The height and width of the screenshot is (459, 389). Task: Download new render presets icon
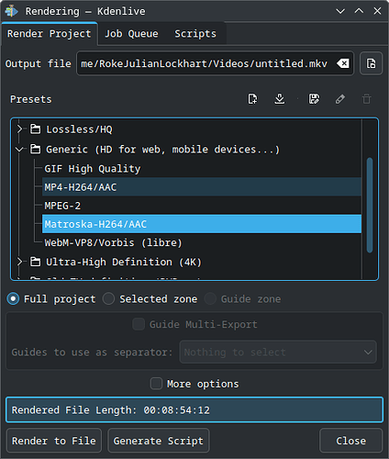[280, 99]
